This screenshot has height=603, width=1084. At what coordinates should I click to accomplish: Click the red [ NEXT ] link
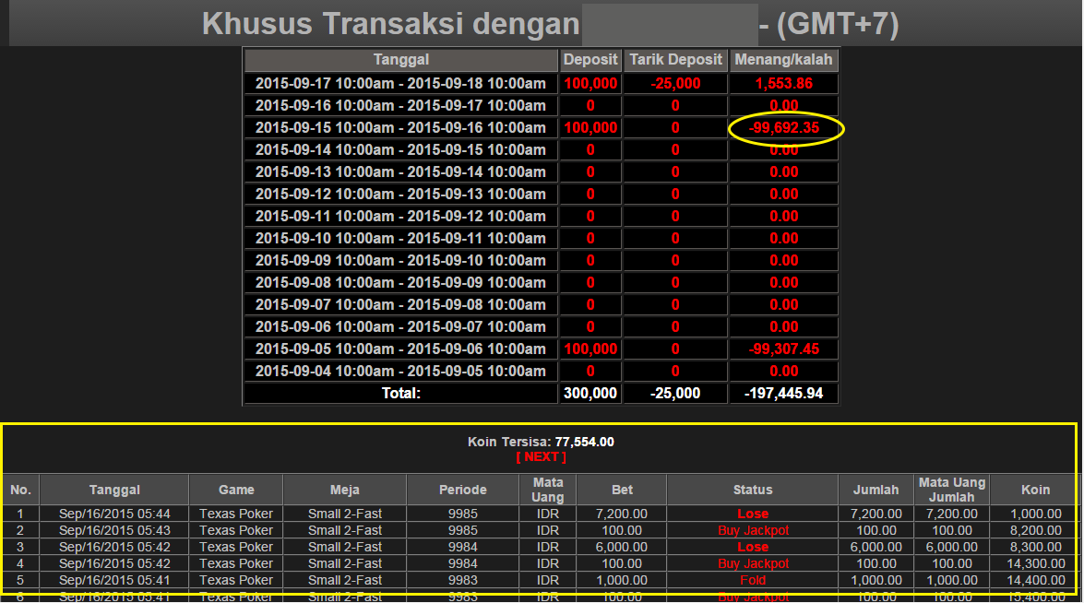(541, 456)
